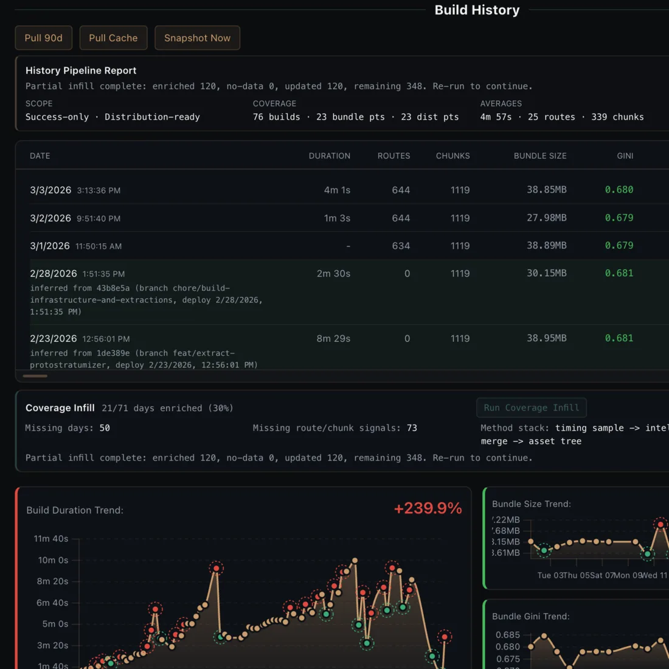Click the red point in Bundle Size Trend
This screenshot has width=669, height=669.
point(660,524)
